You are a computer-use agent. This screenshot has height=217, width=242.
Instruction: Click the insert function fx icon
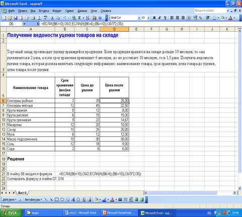[x=38, y=24]
